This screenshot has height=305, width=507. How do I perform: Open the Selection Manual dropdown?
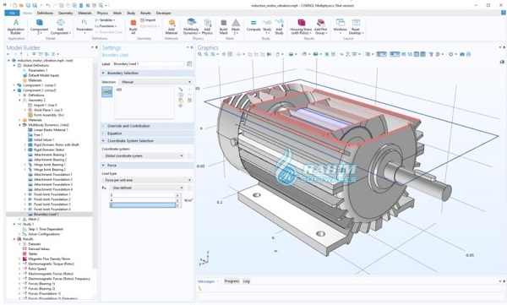155,82
